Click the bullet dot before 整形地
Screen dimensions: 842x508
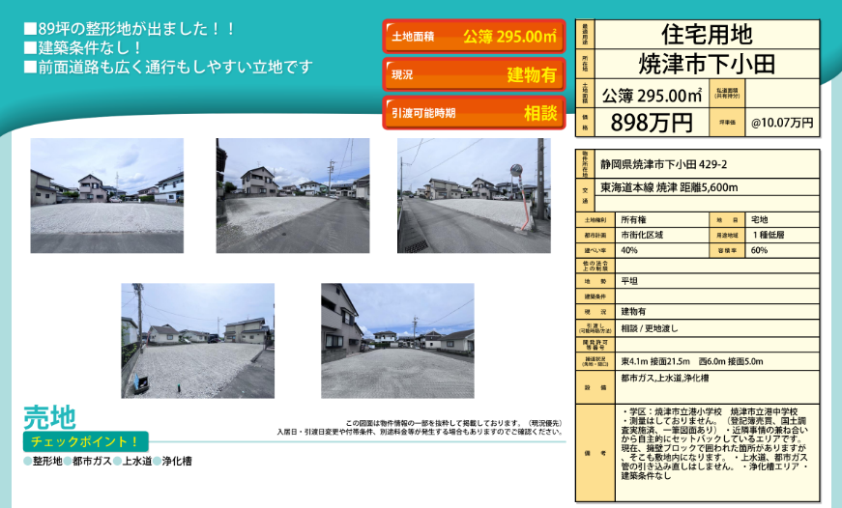tap(27, 462)
